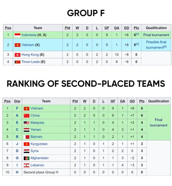Screen dimensions: 172x186
Task: Click the GD header in ranking table
Action: (132, 101)
